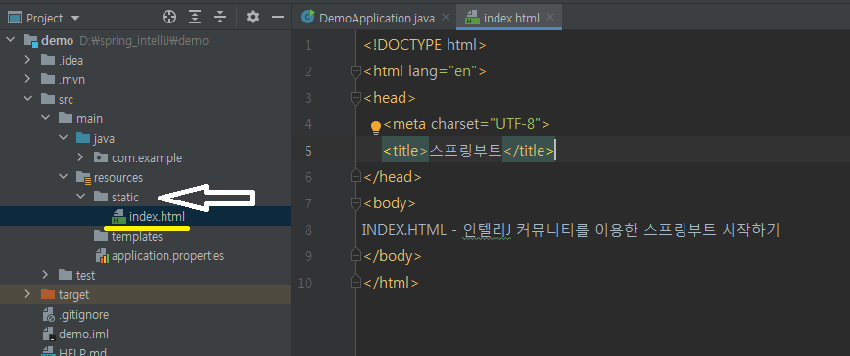Fold the html tag on line 2

pyautogui.click(x=355, y=71)
